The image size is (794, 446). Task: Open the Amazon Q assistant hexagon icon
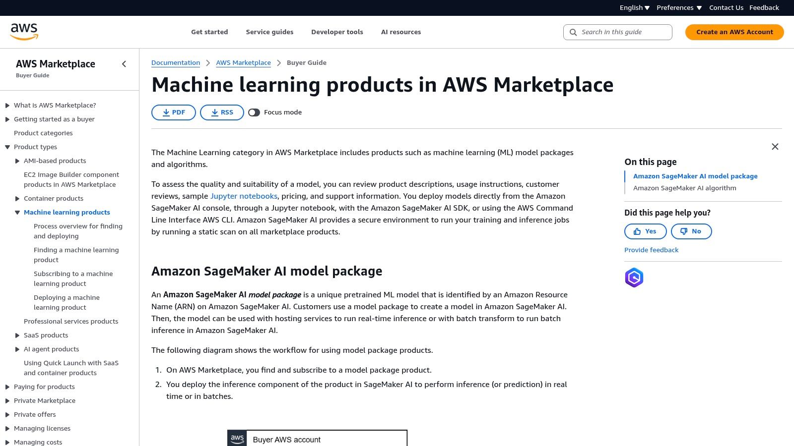(x=634, y=278)
